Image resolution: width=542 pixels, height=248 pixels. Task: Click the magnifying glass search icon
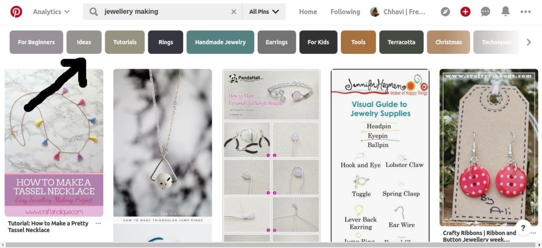(x=93, y=12)
